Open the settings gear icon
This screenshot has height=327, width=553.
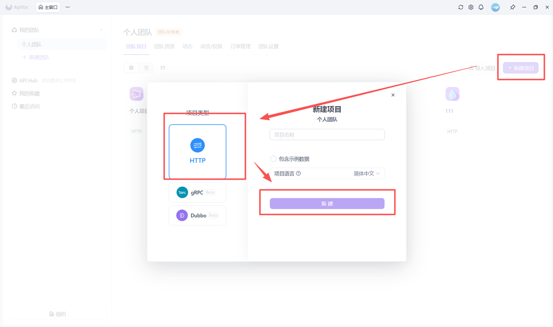click(471, 7)
